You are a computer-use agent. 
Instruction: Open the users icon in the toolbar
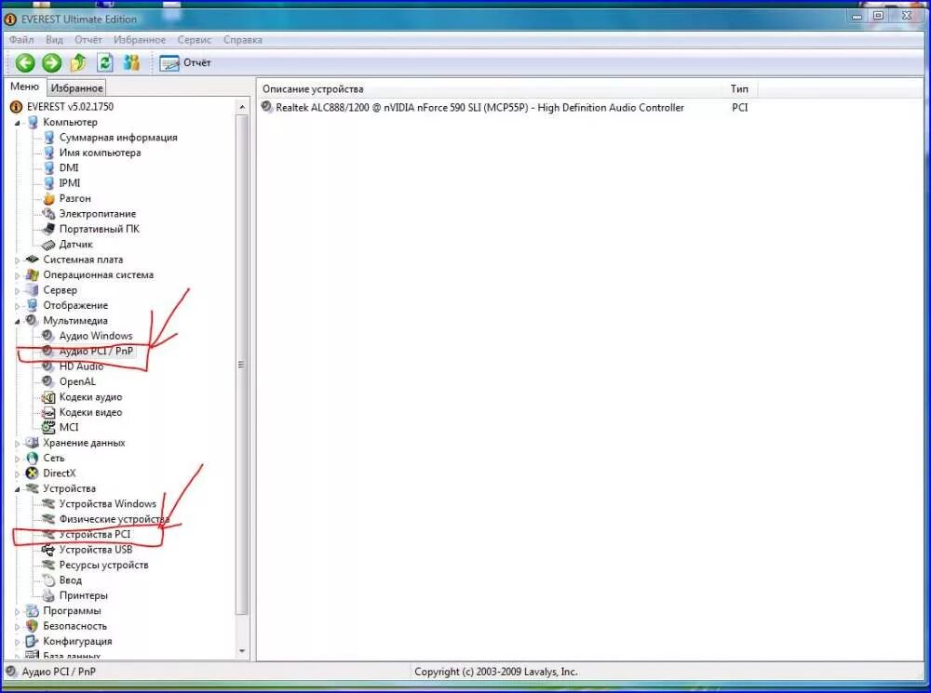pos(131,62)
